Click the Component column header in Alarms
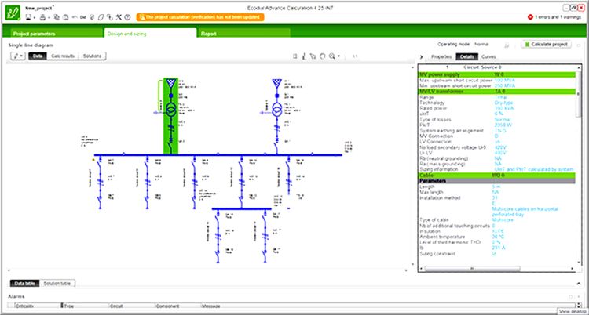Image resolution: width=589 pixels, height=315 pixels. pos(178,306)
